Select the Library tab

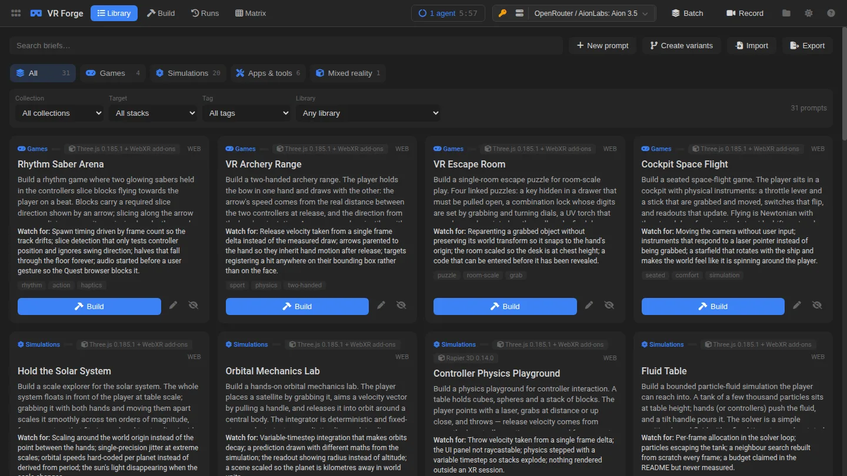click(114, 13)
